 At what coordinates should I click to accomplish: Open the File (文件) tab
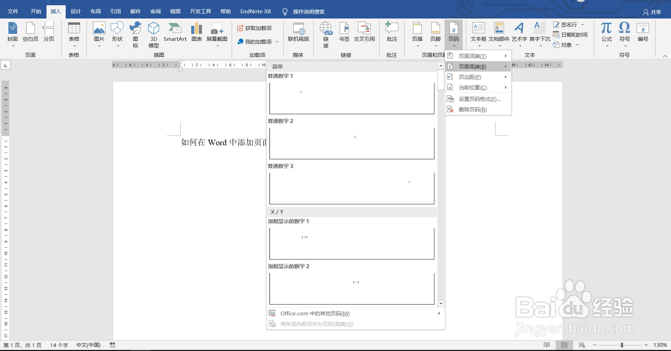coord(13,12)
